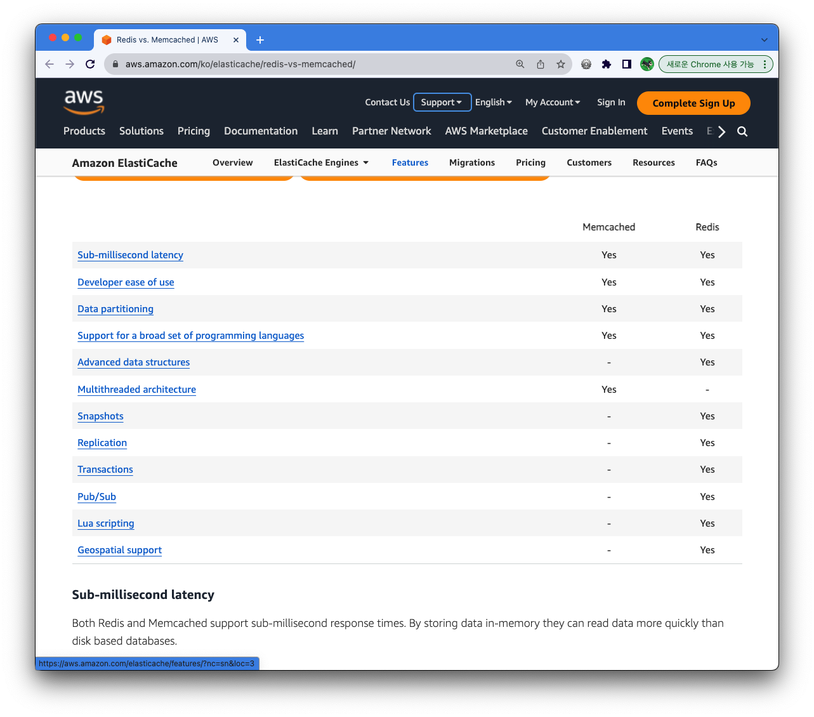The height and width of the screenshot is (717, 814).
Task: Click the Transactions link
Action: [x=105, y=470]
